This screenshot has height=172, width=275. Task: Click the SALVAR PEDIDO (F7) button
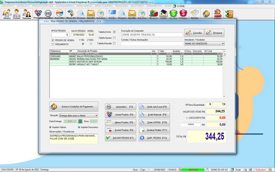point(120,138)
